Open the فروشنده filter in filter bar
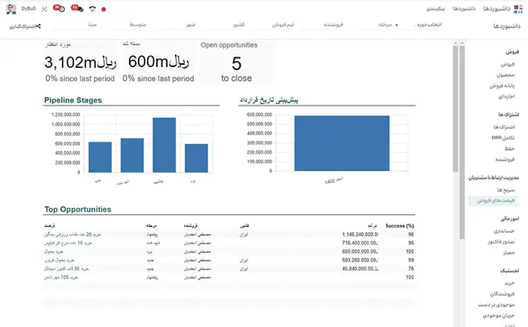This screenshot has width=528, height=327. point(333,25)
